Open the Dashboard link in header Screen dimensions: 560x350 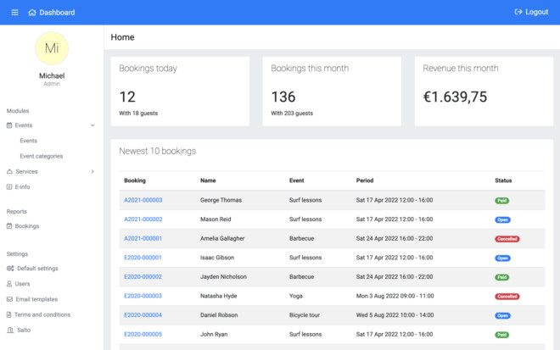point(57,13)
